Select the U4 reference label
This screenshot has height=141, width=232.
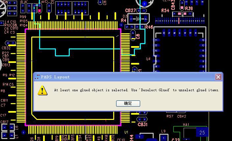point(148,59)
